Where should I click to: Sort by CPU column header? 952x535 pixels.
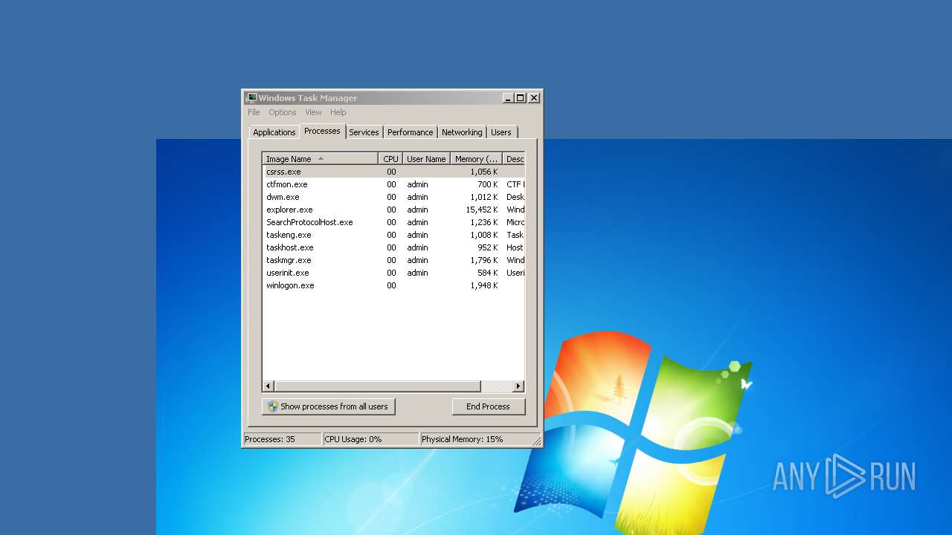click(x=390, y=159)
